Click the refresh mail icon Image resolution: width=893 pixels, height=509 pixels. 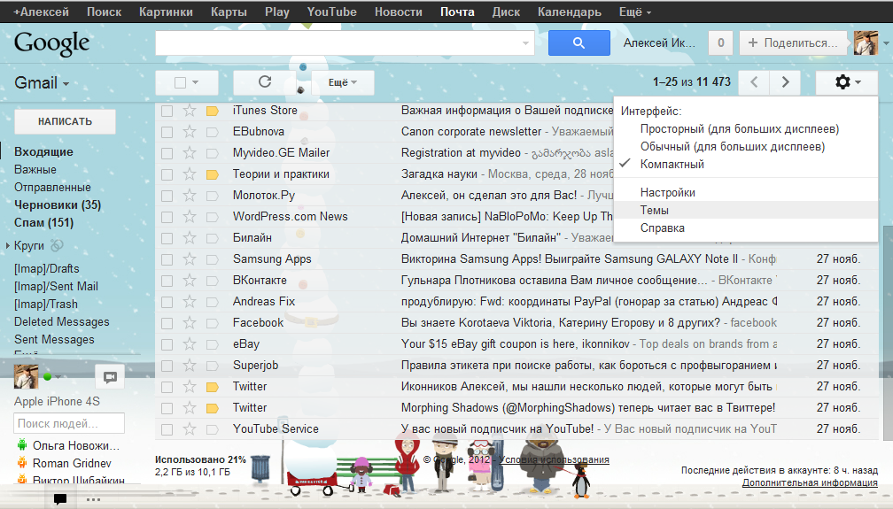point(264,82)
